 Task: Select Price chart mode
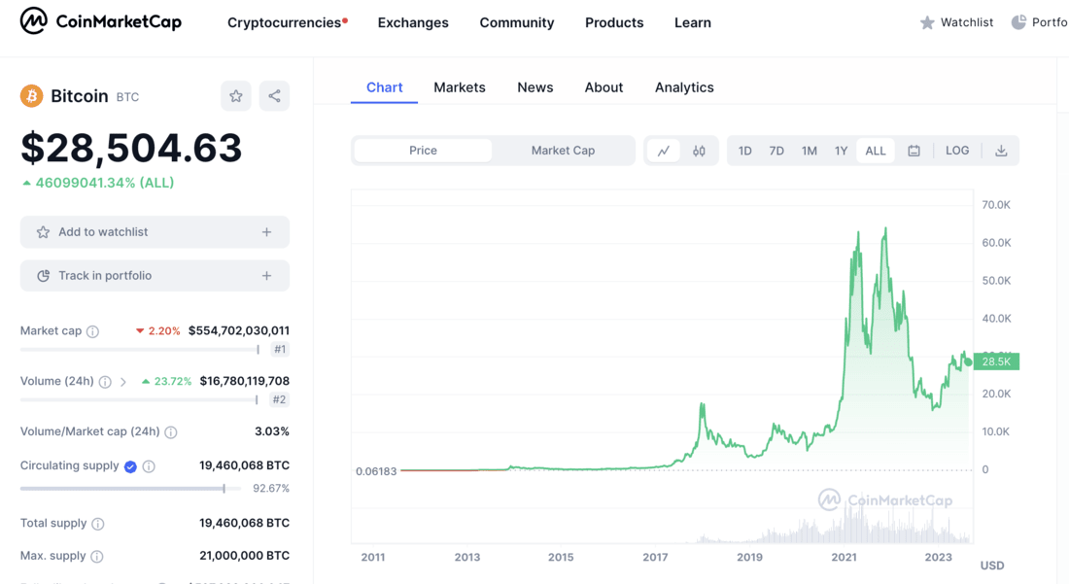point(424,151)
